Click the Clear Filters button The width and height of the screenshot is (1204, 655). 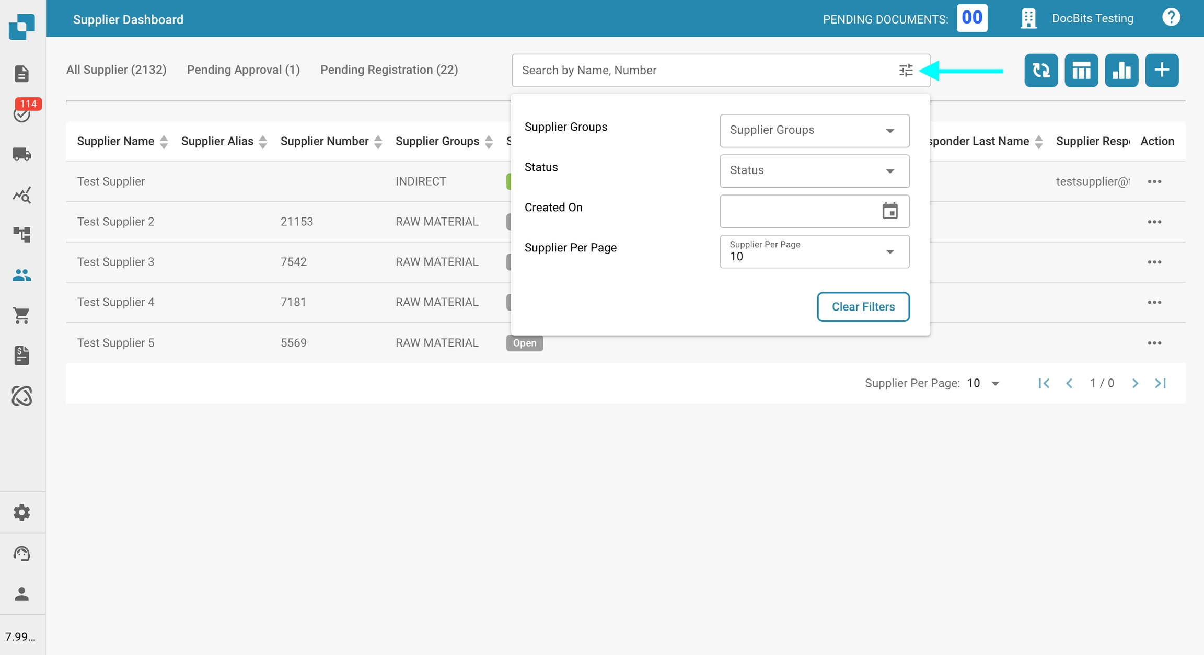point(863,307)
